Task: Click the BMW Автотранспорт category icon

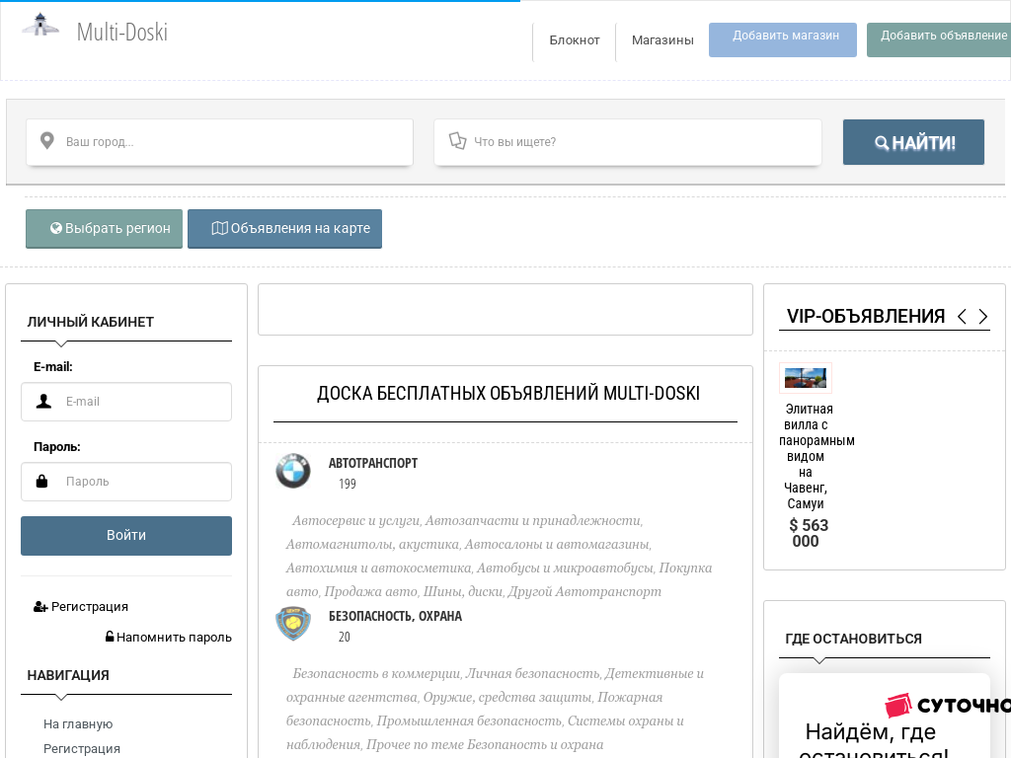Action: tap(293, 471)
